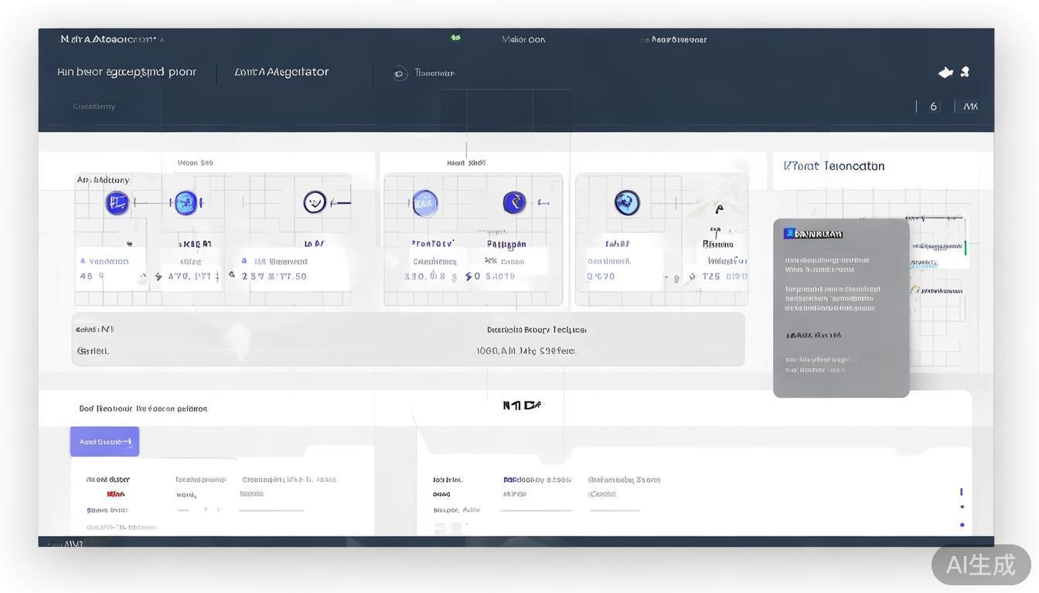This screenshot has width=1039, height=593.
Task: Open the dropdown caret next to the ProriTocv label
Action: pyautogui.click(x=455, y=241)
